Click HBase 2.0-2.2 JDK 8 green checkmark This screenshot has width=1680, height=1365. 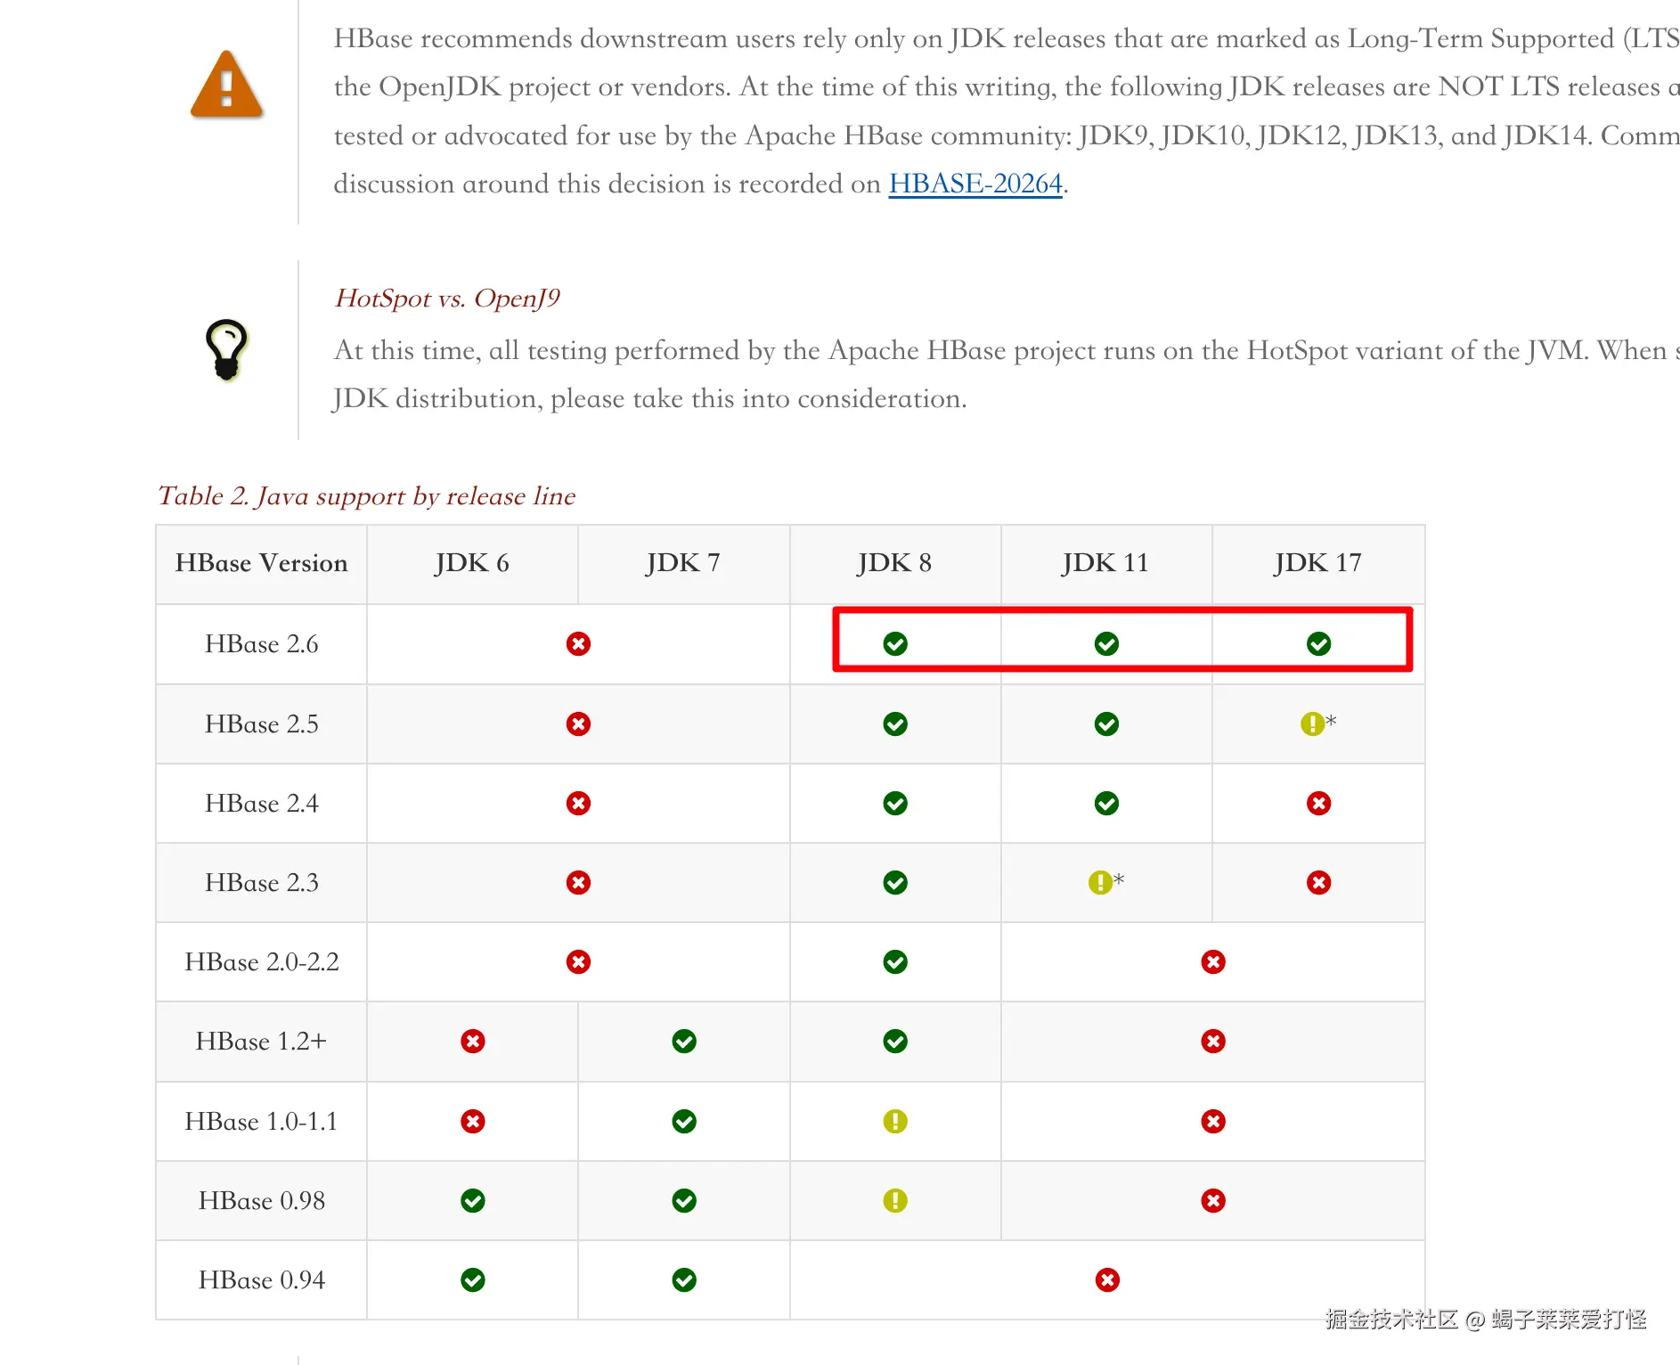pos(895,961)
